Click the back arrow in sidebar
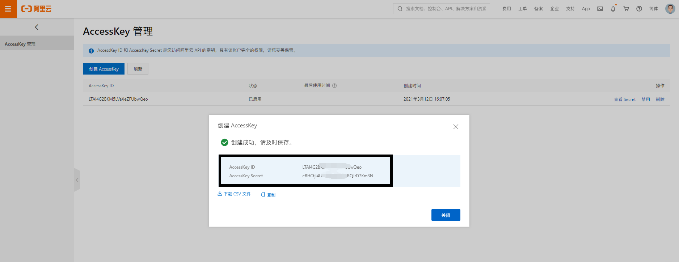 point(37,27)
